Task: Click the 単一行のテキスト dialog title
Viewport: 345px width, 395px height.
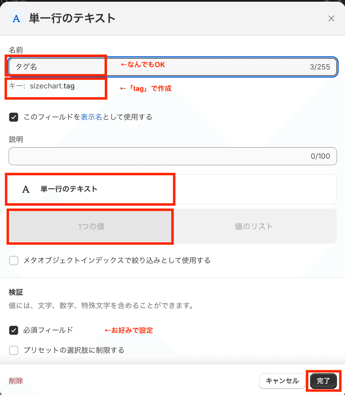Action: pyautogui.click(x=72, y=18)
